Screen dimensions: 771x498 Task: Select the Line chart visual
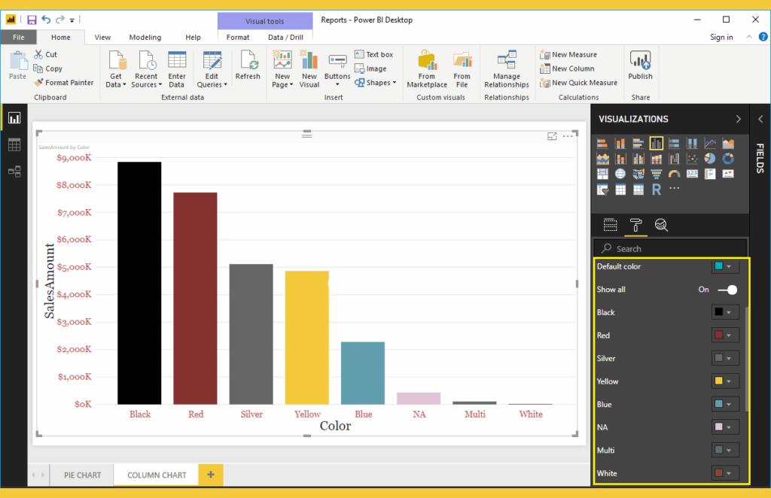(x=710, y=144)
